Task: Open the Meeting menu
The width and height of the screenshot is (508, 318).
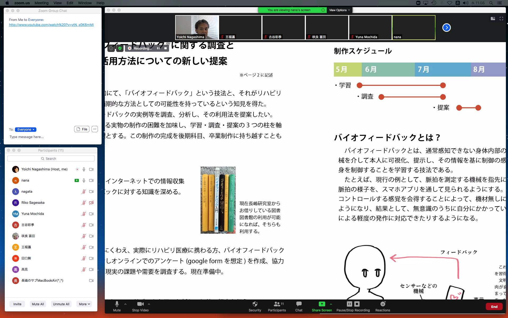Action: click(x=42, y=3)
